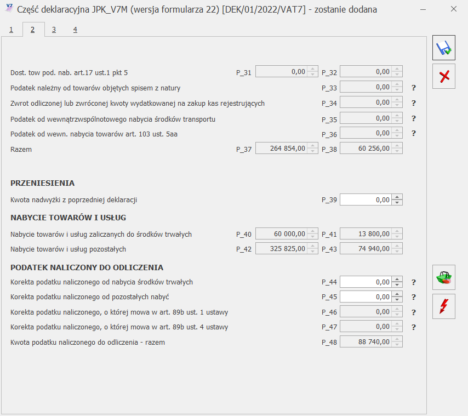Viewport: 468px width, 416px height.
Task: Click the help question mark for P_45
Action: pyautogui.click(x=414, y=297)
